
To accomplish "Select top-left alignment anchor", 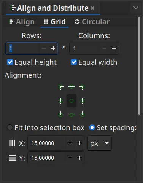I will 61,88.
